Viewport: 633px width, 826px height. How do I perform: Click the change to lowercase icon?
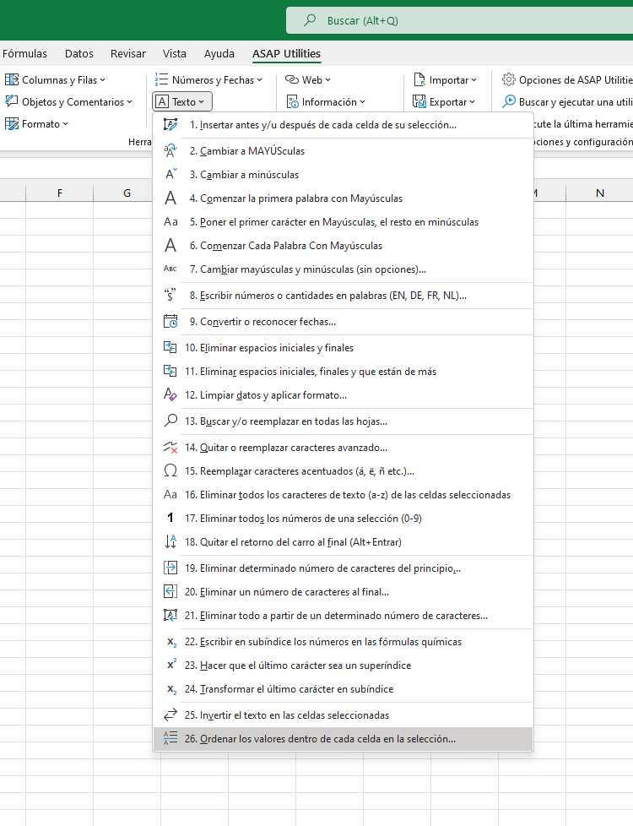click(170, 174)
